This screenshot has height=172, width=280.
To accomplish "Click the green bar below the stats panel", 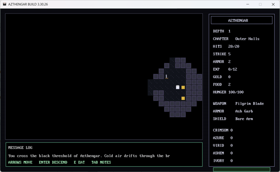I will point(241,170).
